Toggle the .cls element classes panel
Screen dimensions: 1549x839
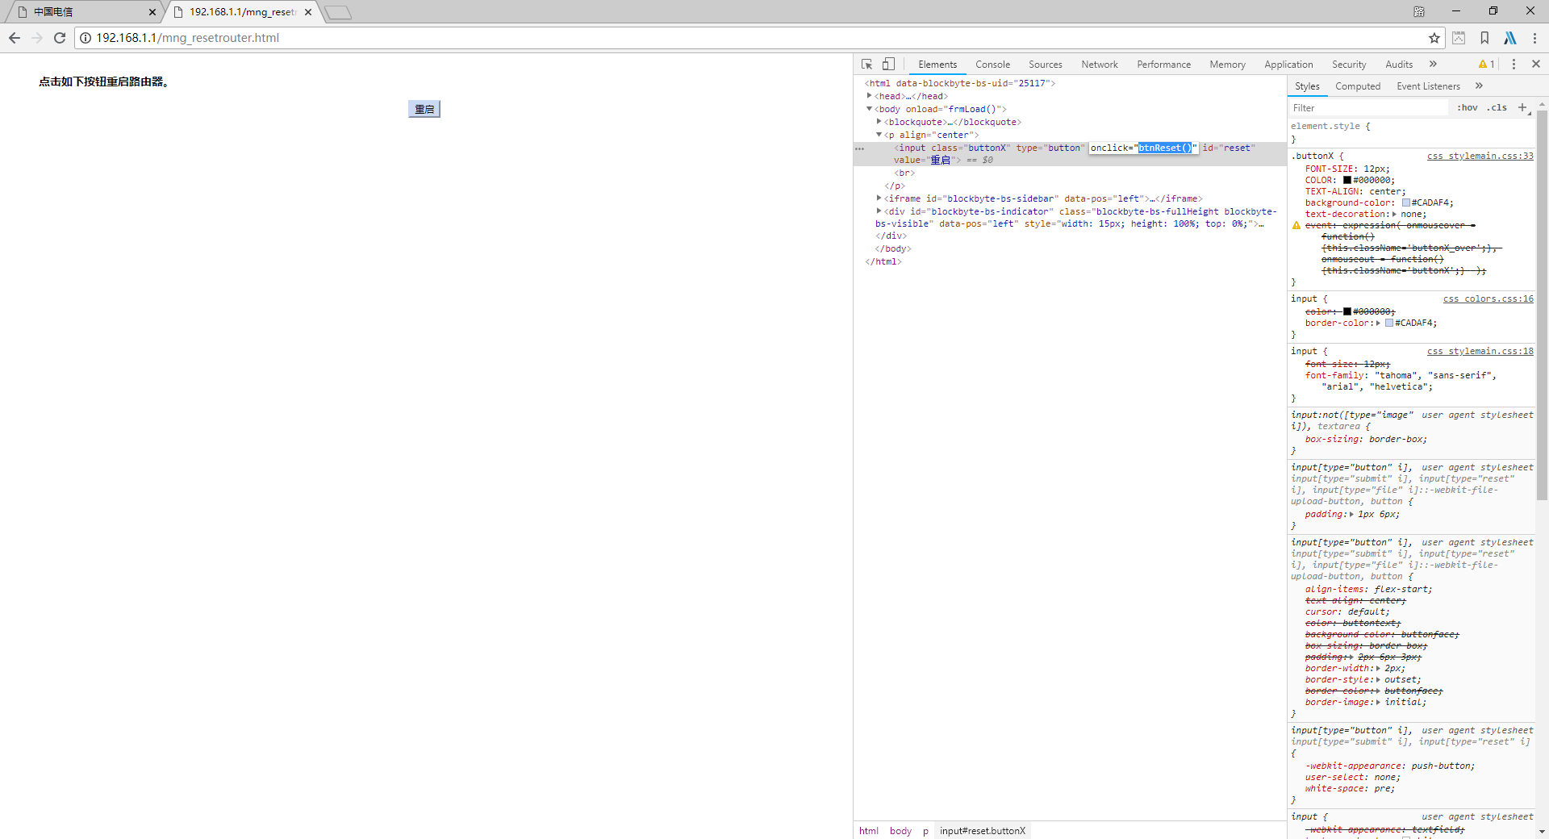[1497, 108]
